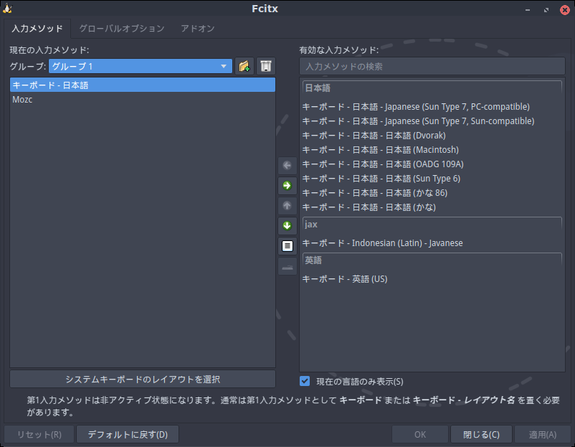The height and width of the screenshot is (447, 575).
Task: Switch to the 入力メソッド tab
Action: tap(37, 29)
